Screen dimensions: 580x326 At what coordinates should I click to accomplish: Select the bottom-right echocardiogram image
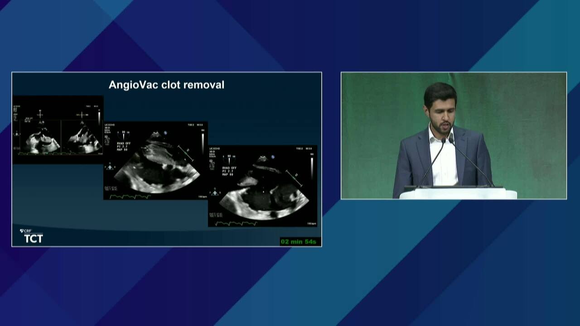pyautogui.click(x=263, y=186)
